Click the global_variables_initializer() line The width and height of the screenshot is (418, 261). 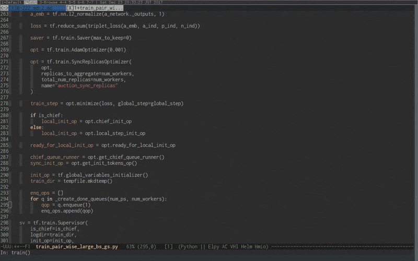[89, 175]
